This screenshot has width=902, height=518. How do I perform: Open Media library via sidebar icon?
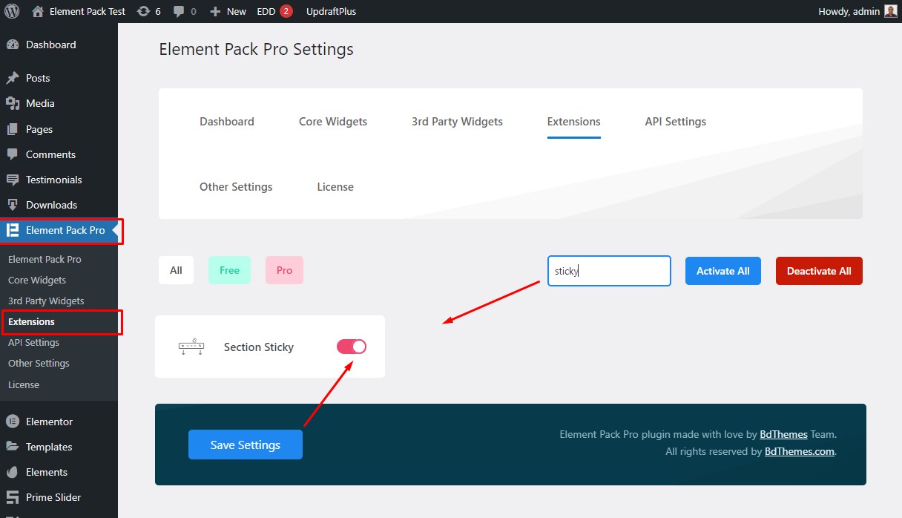click(x=13, y=103)
